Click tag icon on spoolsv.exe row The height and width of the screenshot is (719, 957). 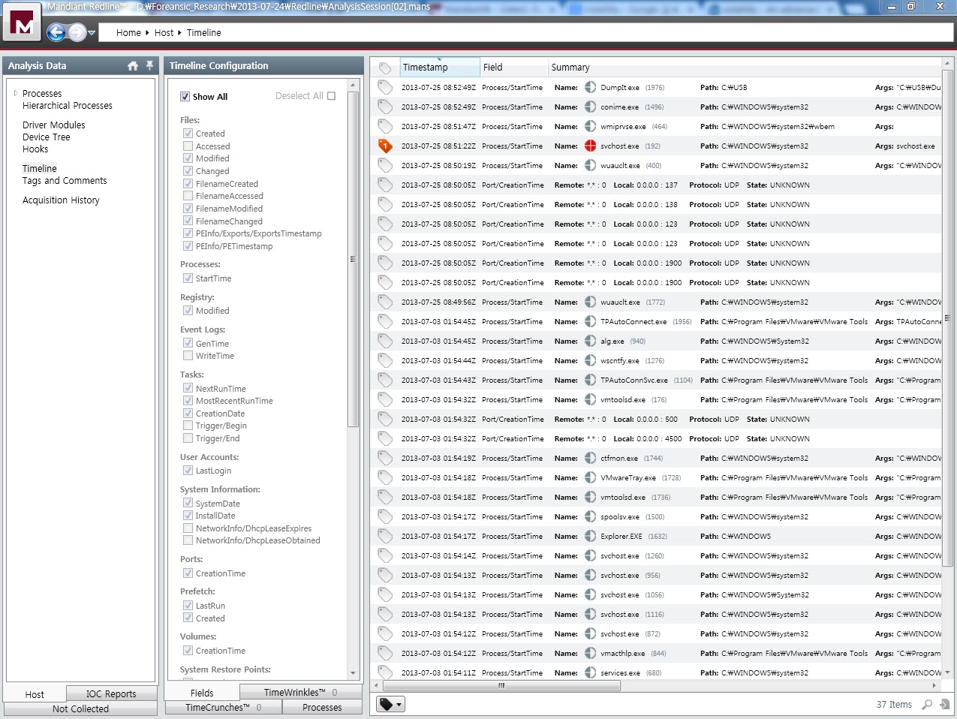click(385, 517)
